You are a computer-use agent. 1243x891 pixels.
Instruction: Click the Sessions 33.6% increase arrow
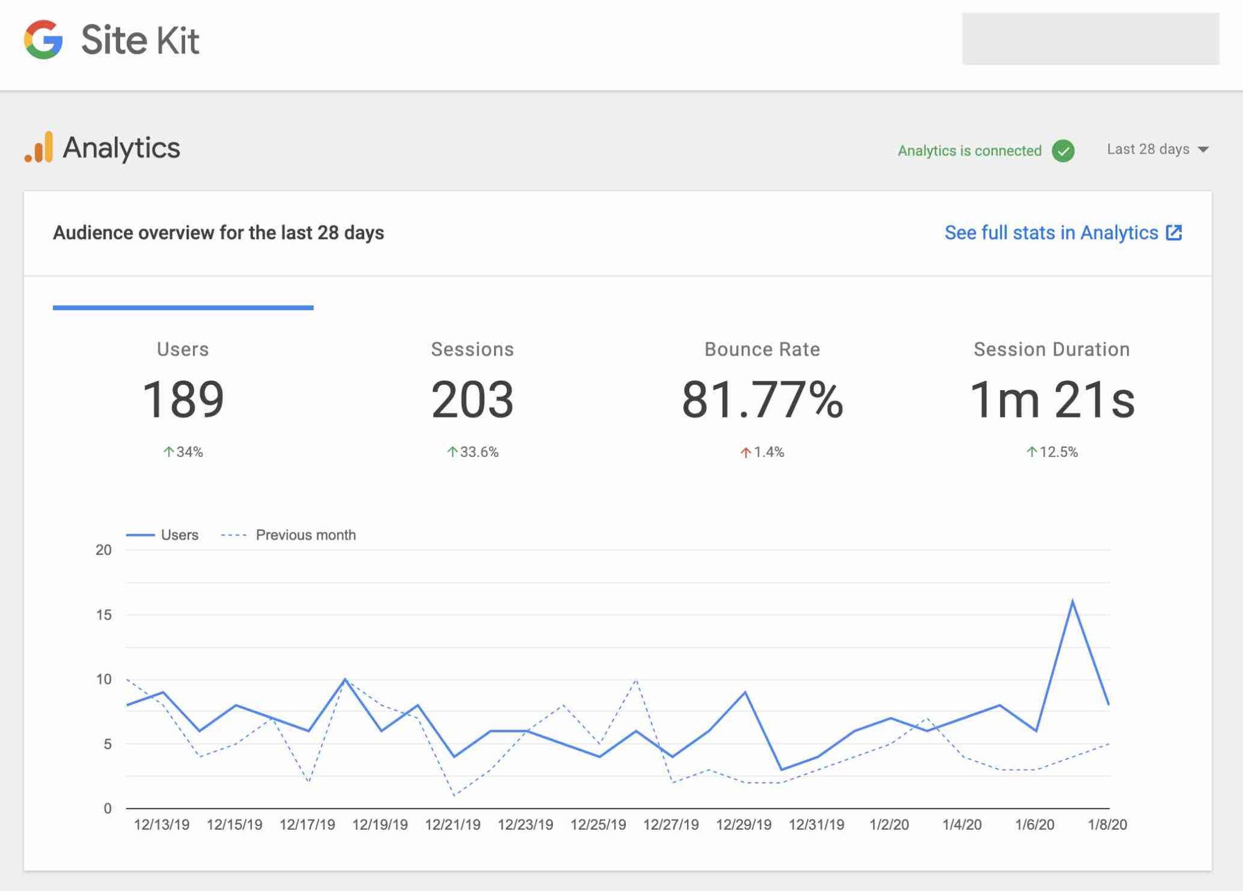point(452,452)
